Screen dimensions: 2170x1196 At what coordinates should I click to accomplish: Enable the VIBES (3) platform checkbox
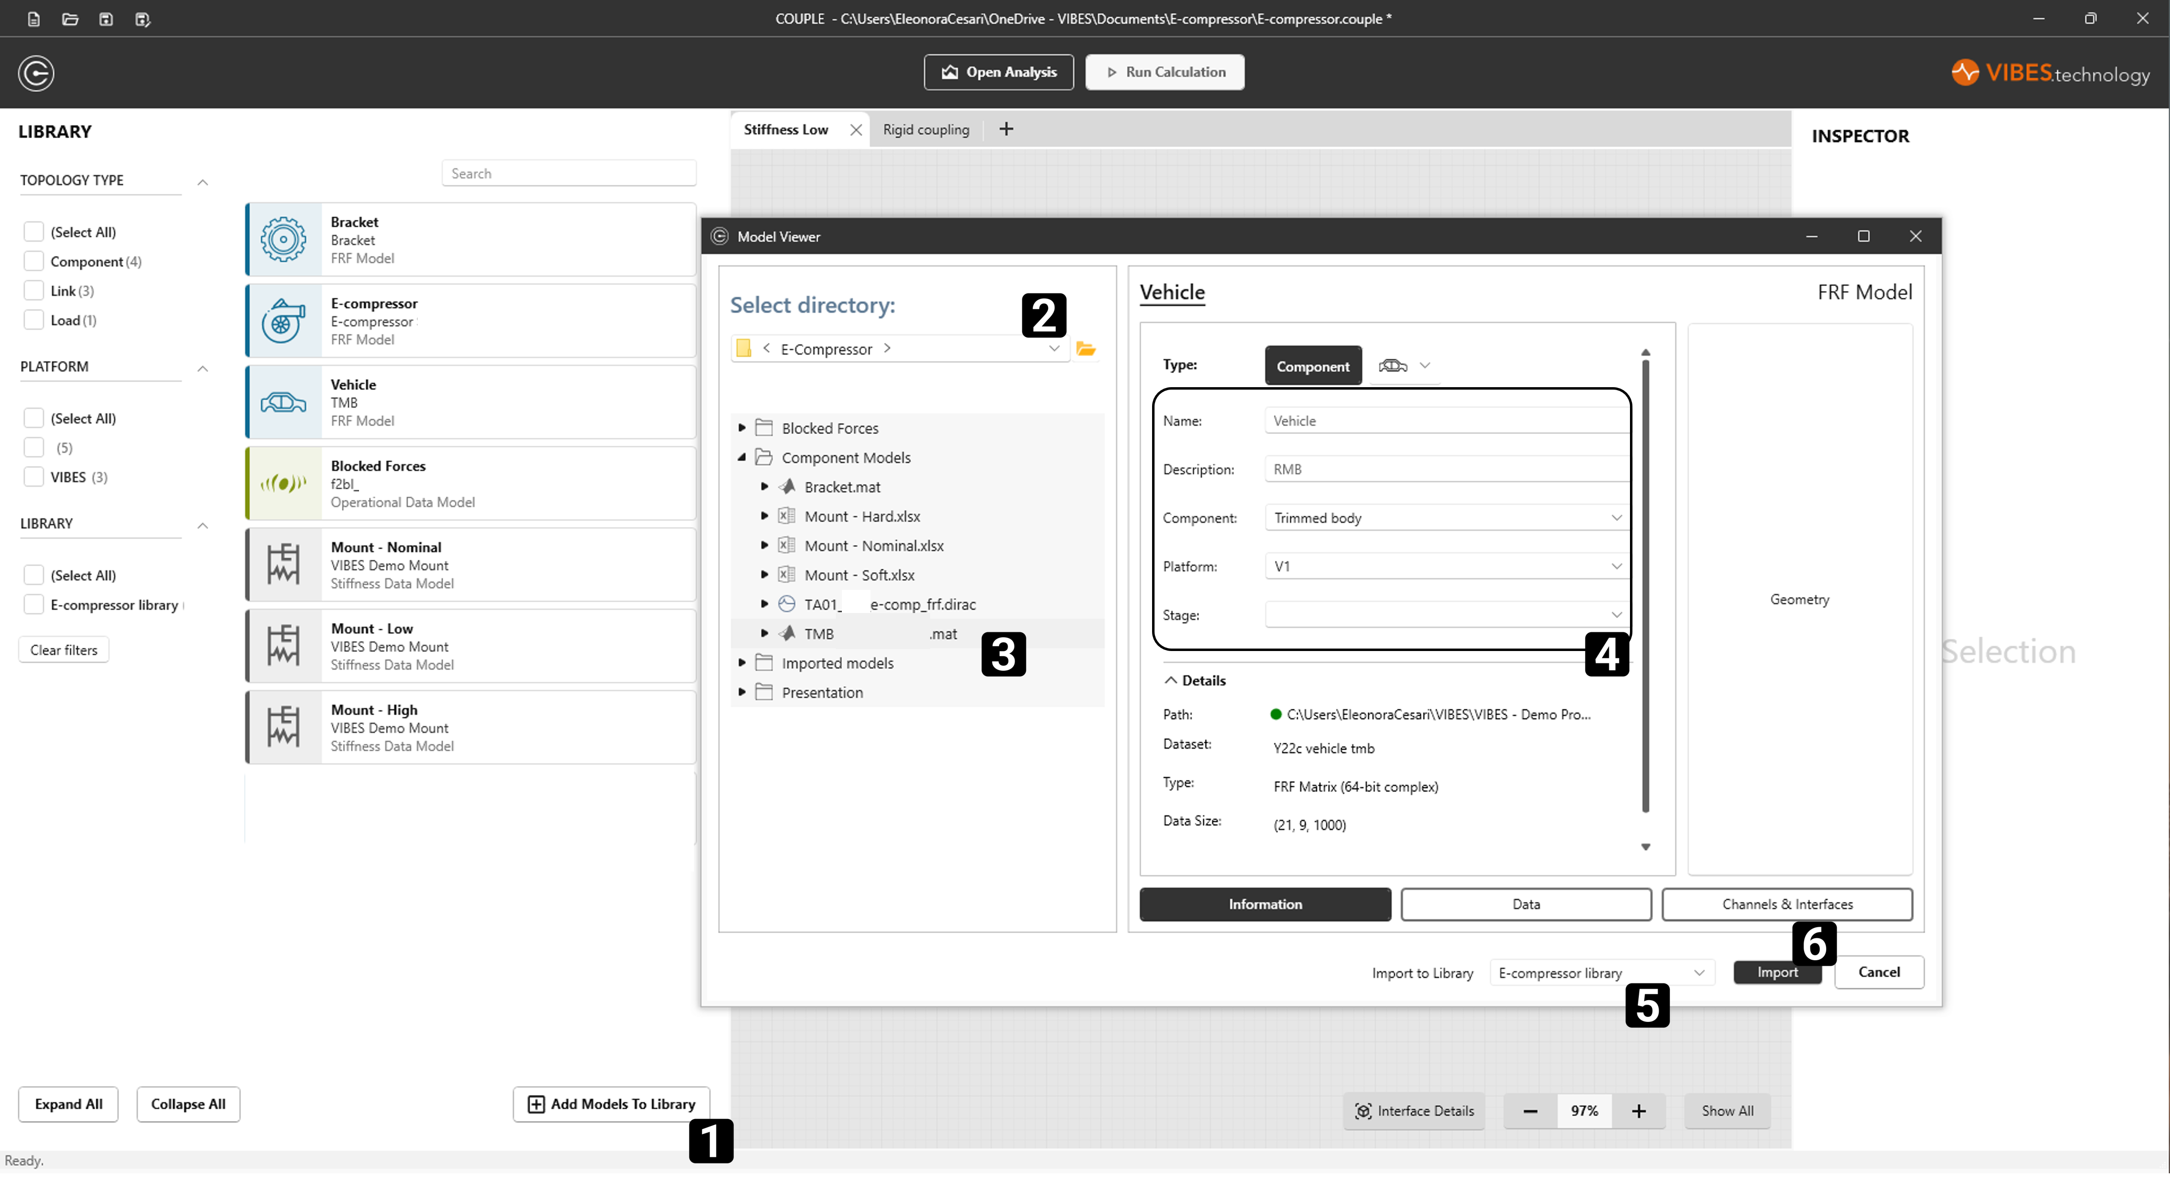pos(34,477)
